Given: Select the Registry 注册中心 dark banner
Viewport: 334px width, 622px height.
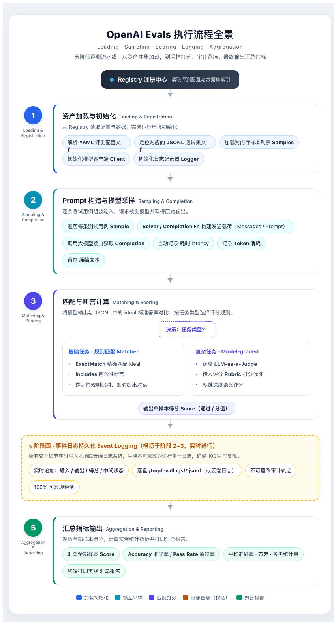Looking at the screenshot, I should (170, 79).
